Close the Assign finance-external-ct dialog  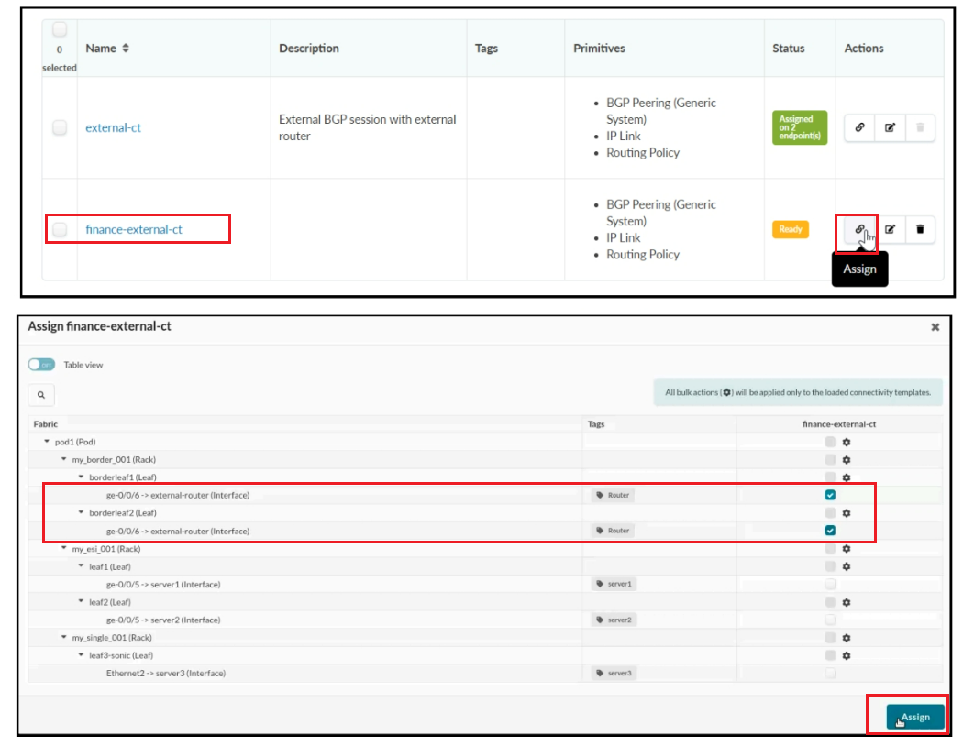[935, 327]
